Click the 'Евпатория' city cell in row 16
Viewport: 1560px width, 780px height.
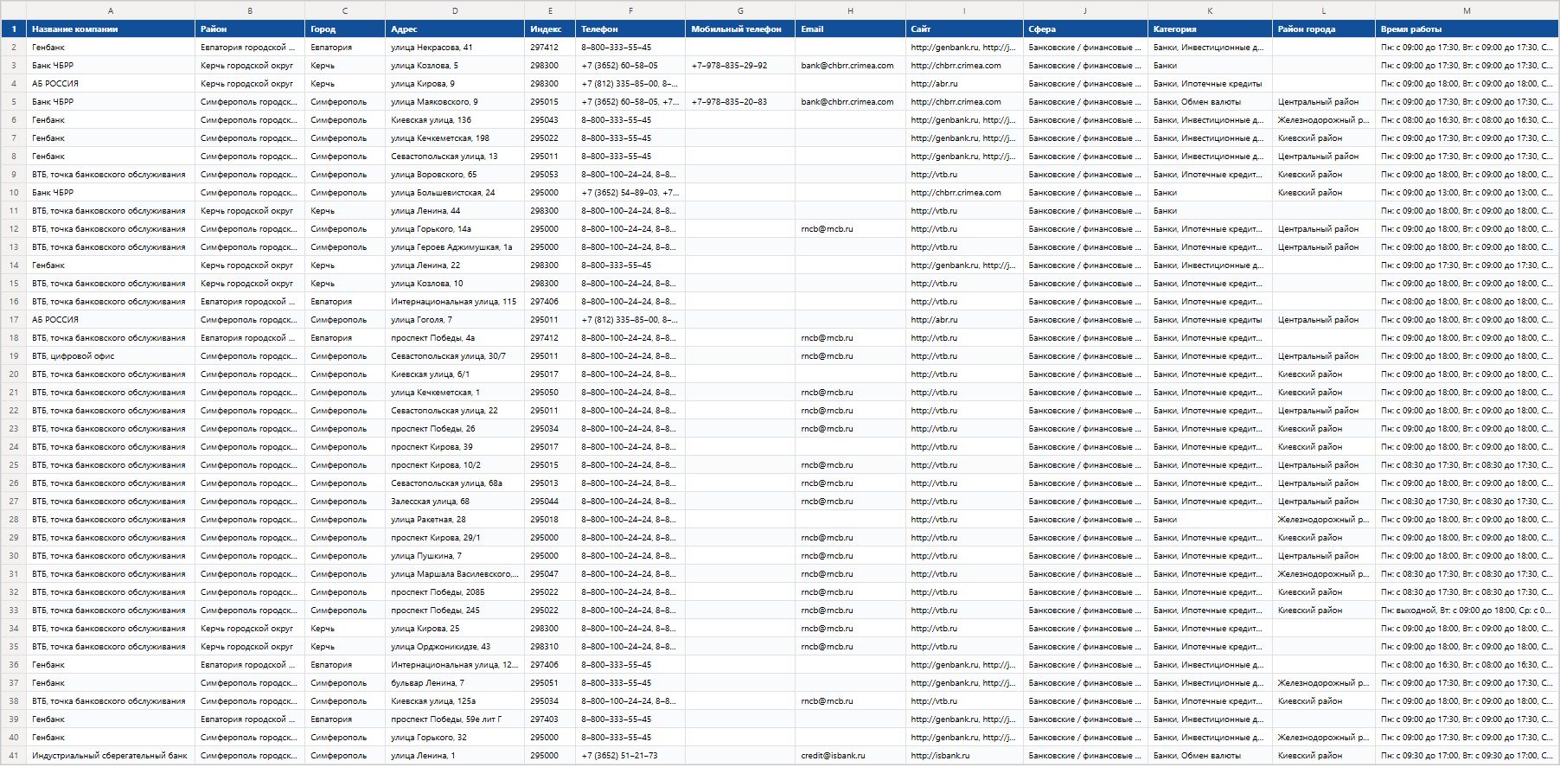click(x=345, y=302)
